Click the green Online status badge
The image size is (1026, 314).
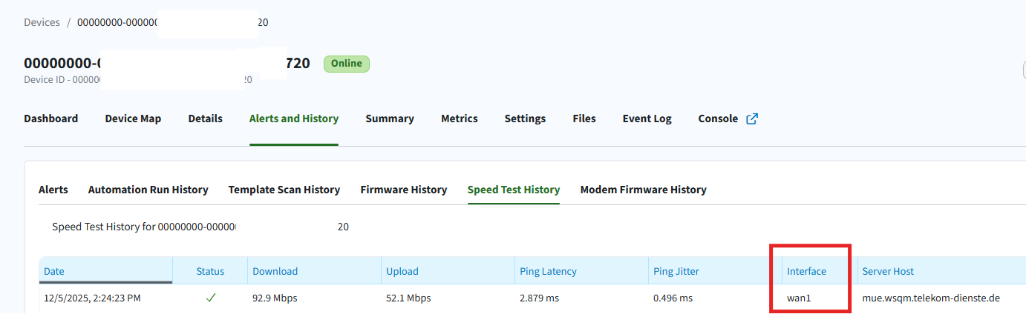tap(346, 64)
